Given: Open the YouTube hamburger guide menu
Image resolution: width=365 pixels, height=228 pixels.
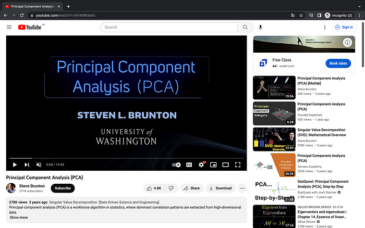Looking at the screenshot, I should click(x=9, y=27).
